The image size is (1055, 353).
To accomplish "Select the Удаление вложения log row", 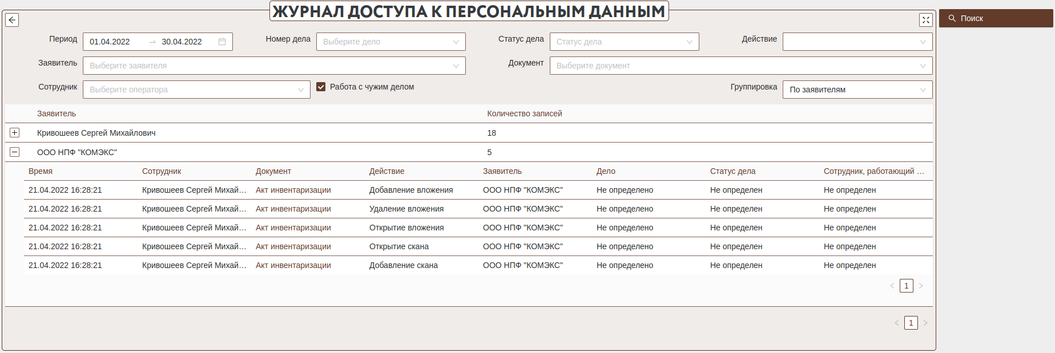I will tap(406, 209).
